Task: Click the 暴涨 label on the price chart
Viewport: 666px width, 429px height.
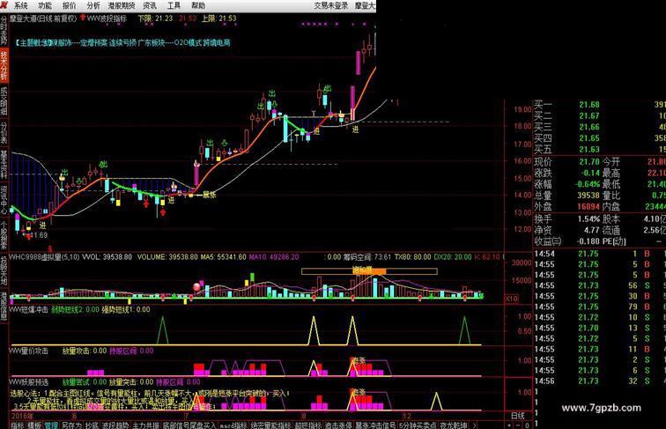Action: pyautogui.click(x=210, y=195)
